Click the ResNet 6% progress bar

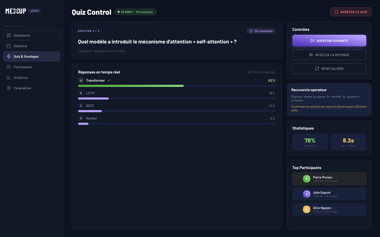pyautogui.click(x=177, y=124)
